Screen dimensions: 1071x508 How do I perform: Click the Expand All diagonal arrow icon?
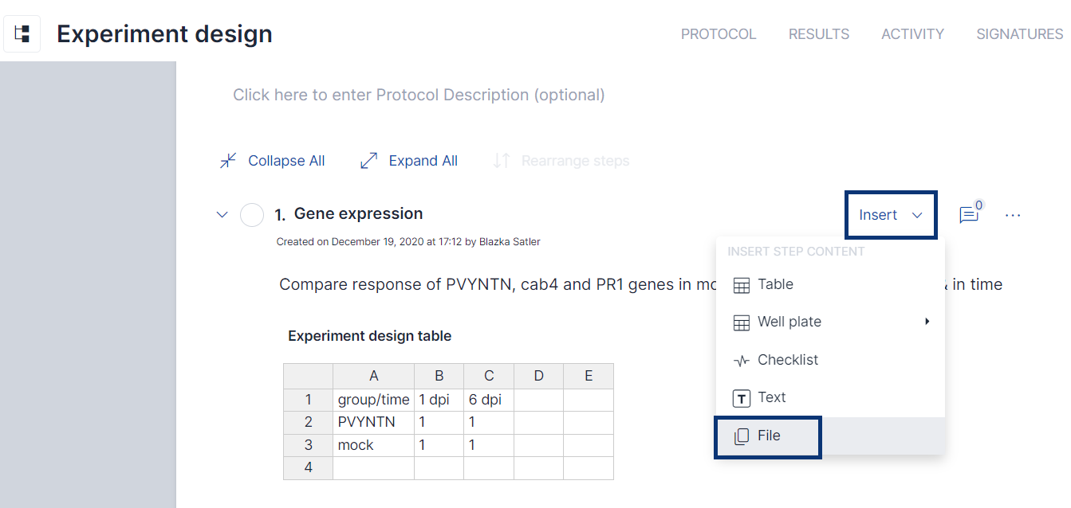tap(368, 160)
